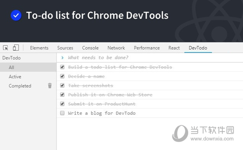This screenshot has height=150, width=243.
Task: Click the blue checkmark logo
Action: [x=16, y=15]
